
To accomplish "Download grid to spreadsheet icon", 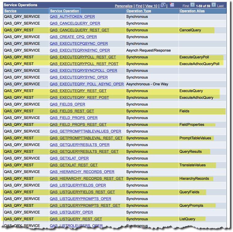I will tap(172, 5).
